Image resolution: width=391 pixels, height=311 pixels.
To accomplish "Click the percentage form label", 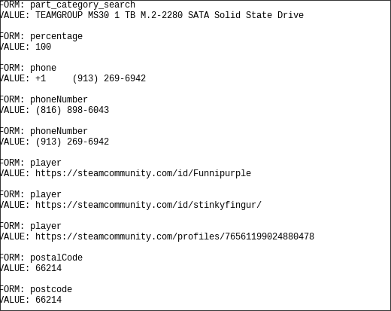I will click(56, 36).
